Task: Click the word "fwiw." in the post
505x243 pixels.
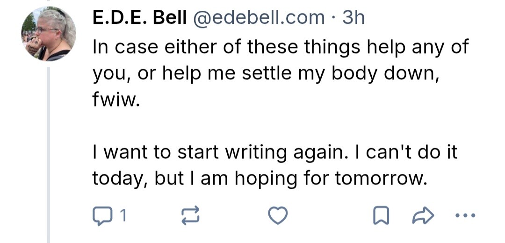Action: pyautogui.click(x=115, y=100)
